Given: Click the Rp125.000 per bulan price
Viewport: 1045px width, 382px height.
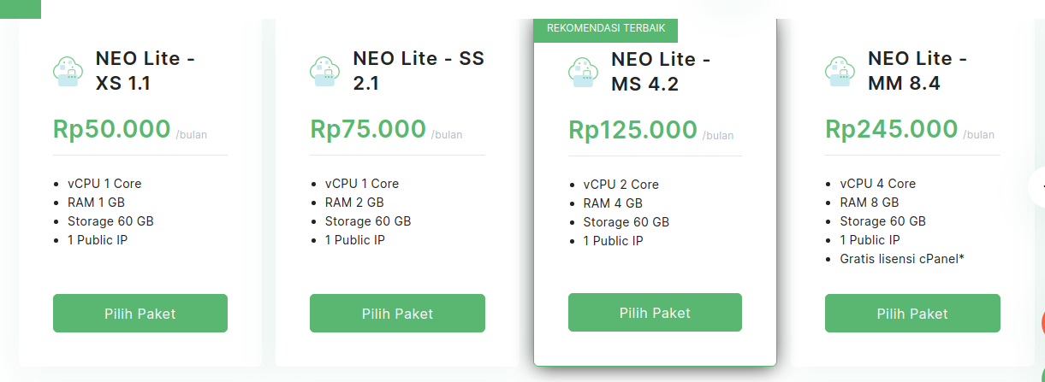Looking at the screenshot, I should coord(633,130).
